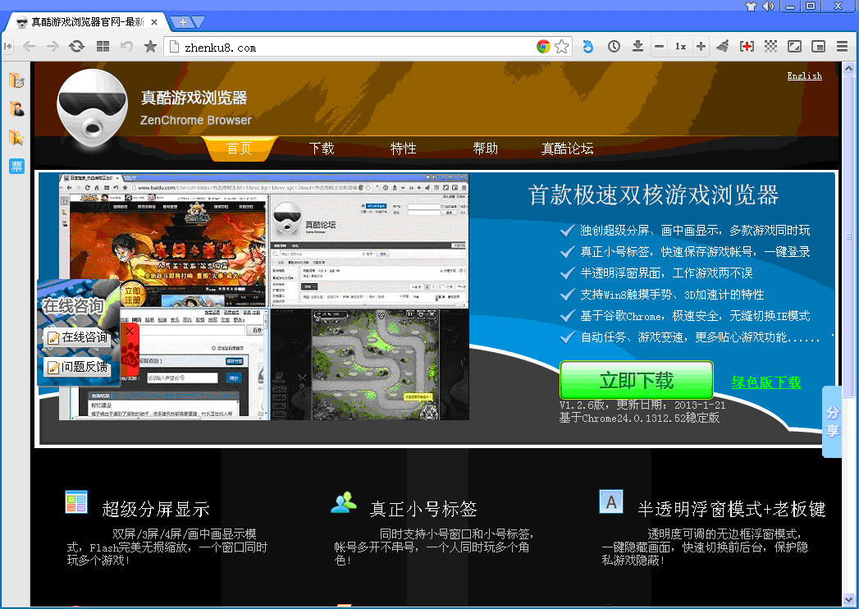
Task: Open a new tab with plus button
Action: pos(182,22)
